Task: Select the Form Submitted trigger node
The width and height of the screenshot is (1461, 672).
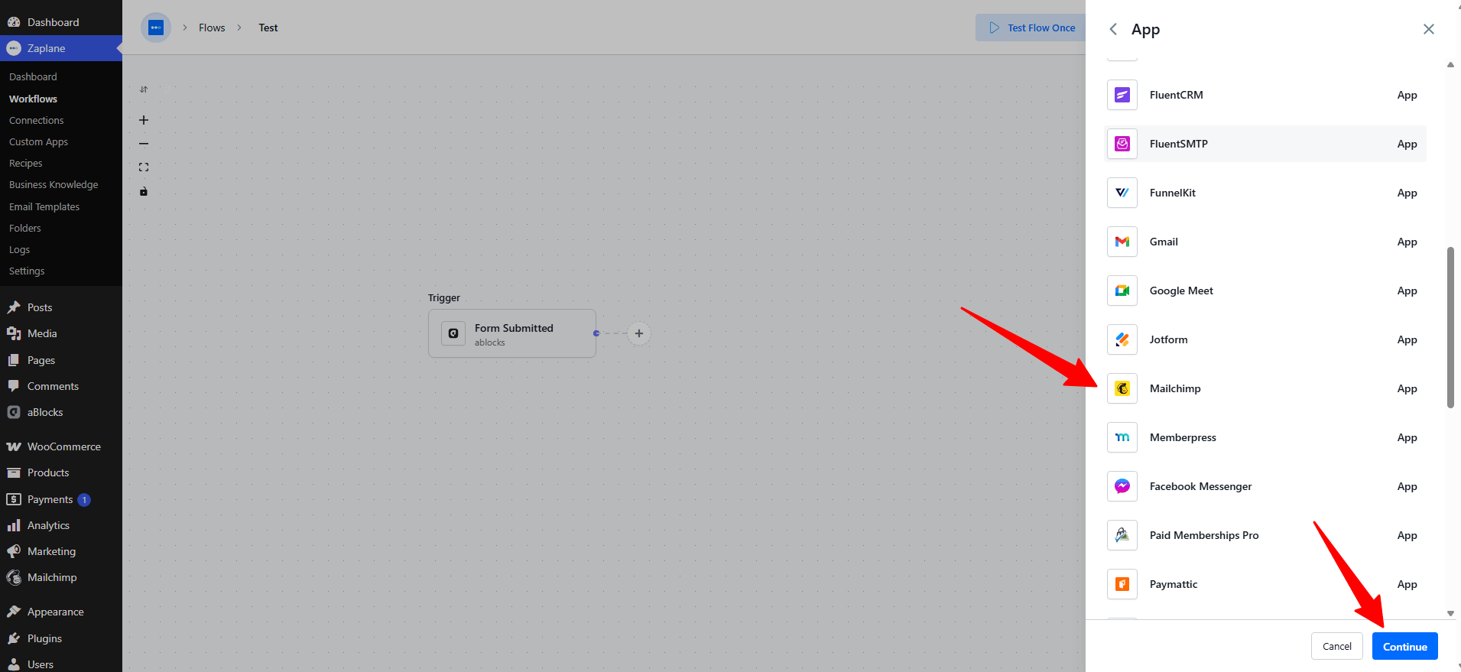Action: coord(512,333)
